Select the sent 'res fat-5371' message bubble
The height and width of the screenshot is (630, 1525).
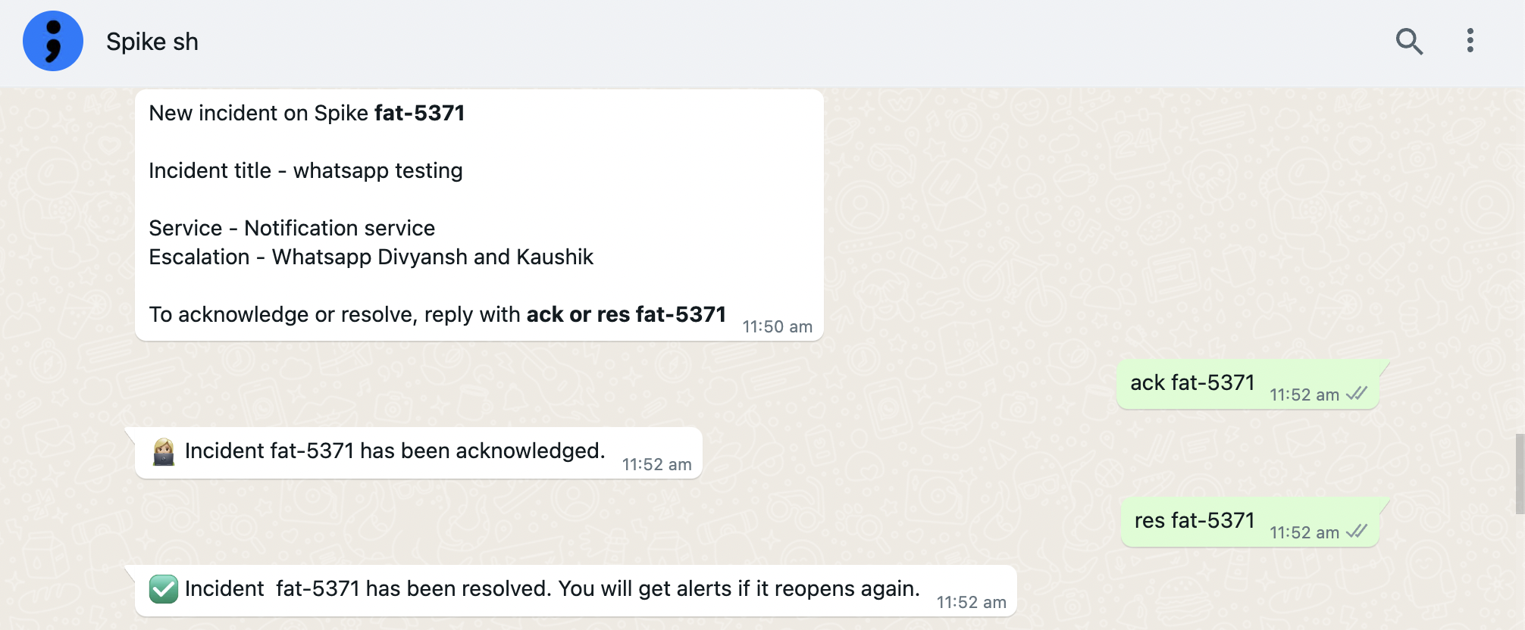(1250, 522)
